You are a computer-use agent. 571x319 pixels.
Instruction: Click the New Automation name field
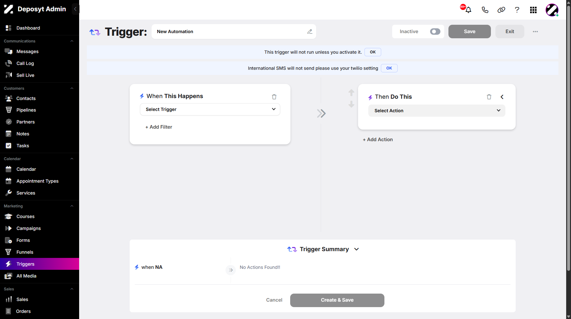pyautogui.click(x=234, y=32)
